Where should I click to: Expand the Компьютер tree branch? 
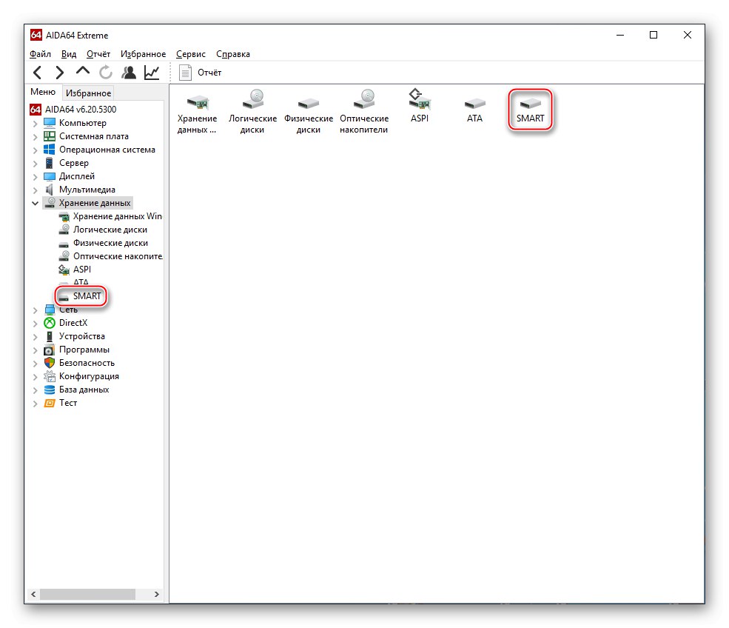35,122
